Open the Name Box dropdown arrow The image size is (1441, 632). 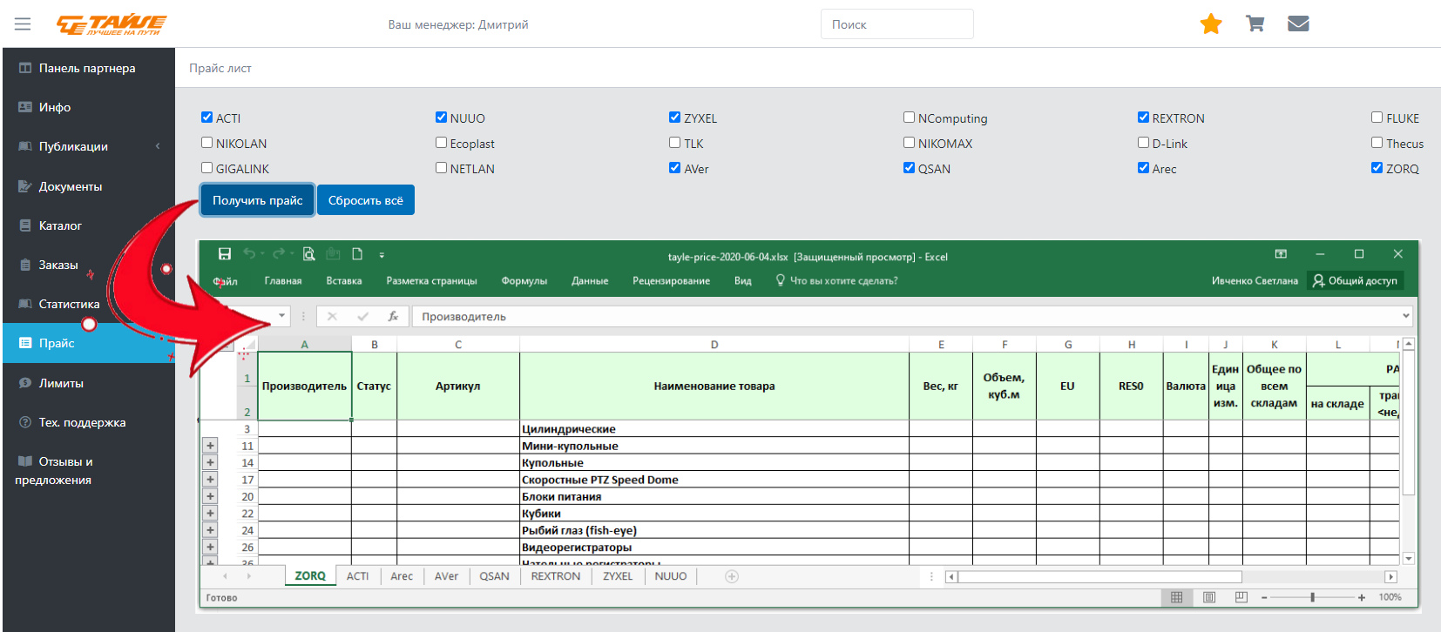tap(281, 317)
